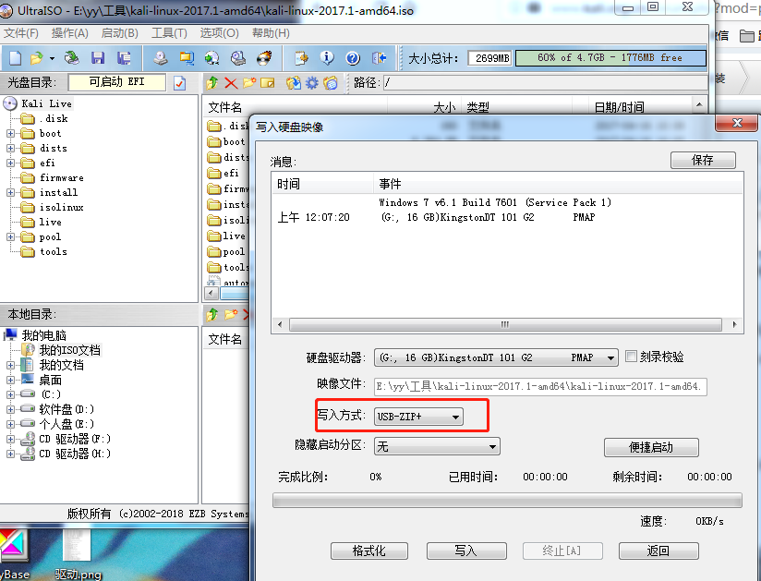Click the folder view icon next to gear
The height and width of the screenshot is (581, 761).
coord(331,83)
